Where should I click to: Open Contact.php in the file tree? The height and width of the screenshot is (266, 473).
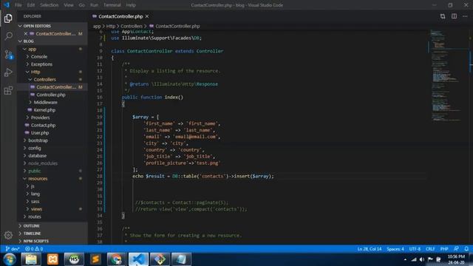click(52, 125)
